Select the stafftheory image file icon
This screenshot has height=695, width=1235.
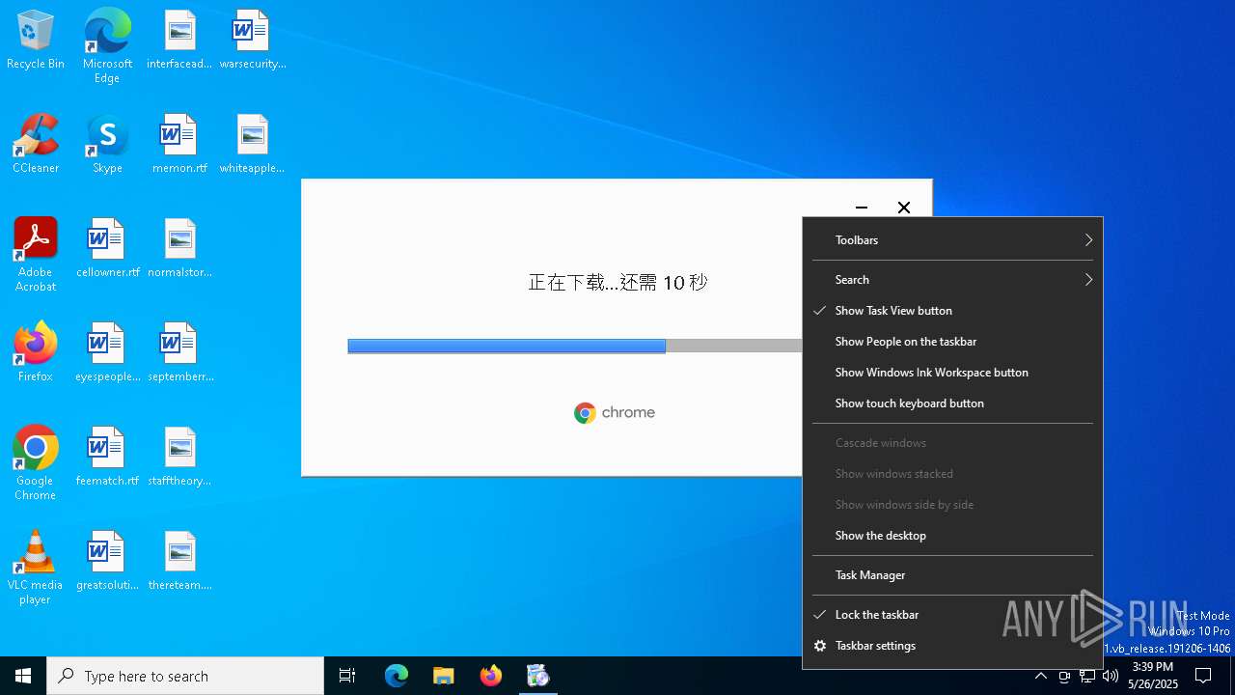tap(179, 458)
